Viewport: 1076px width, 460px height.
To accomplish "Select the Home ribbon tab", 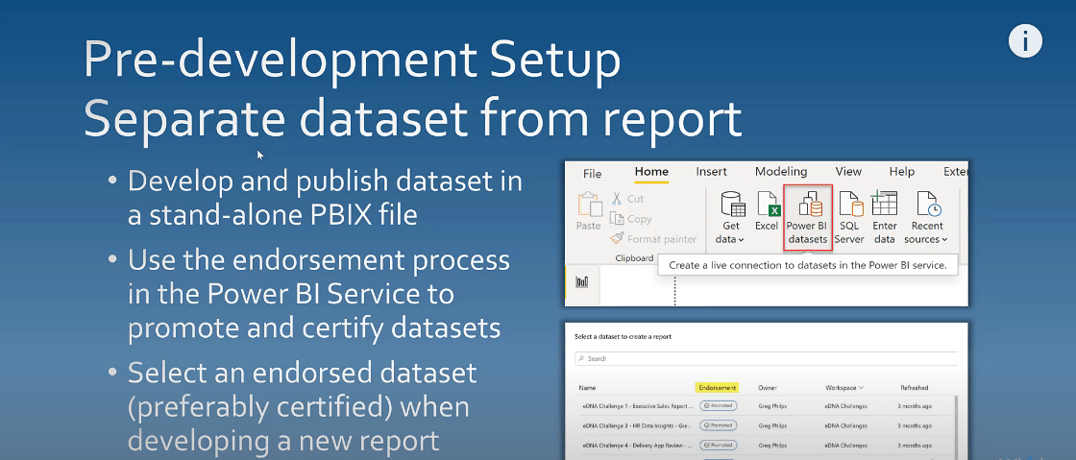I will pos(651,172).
